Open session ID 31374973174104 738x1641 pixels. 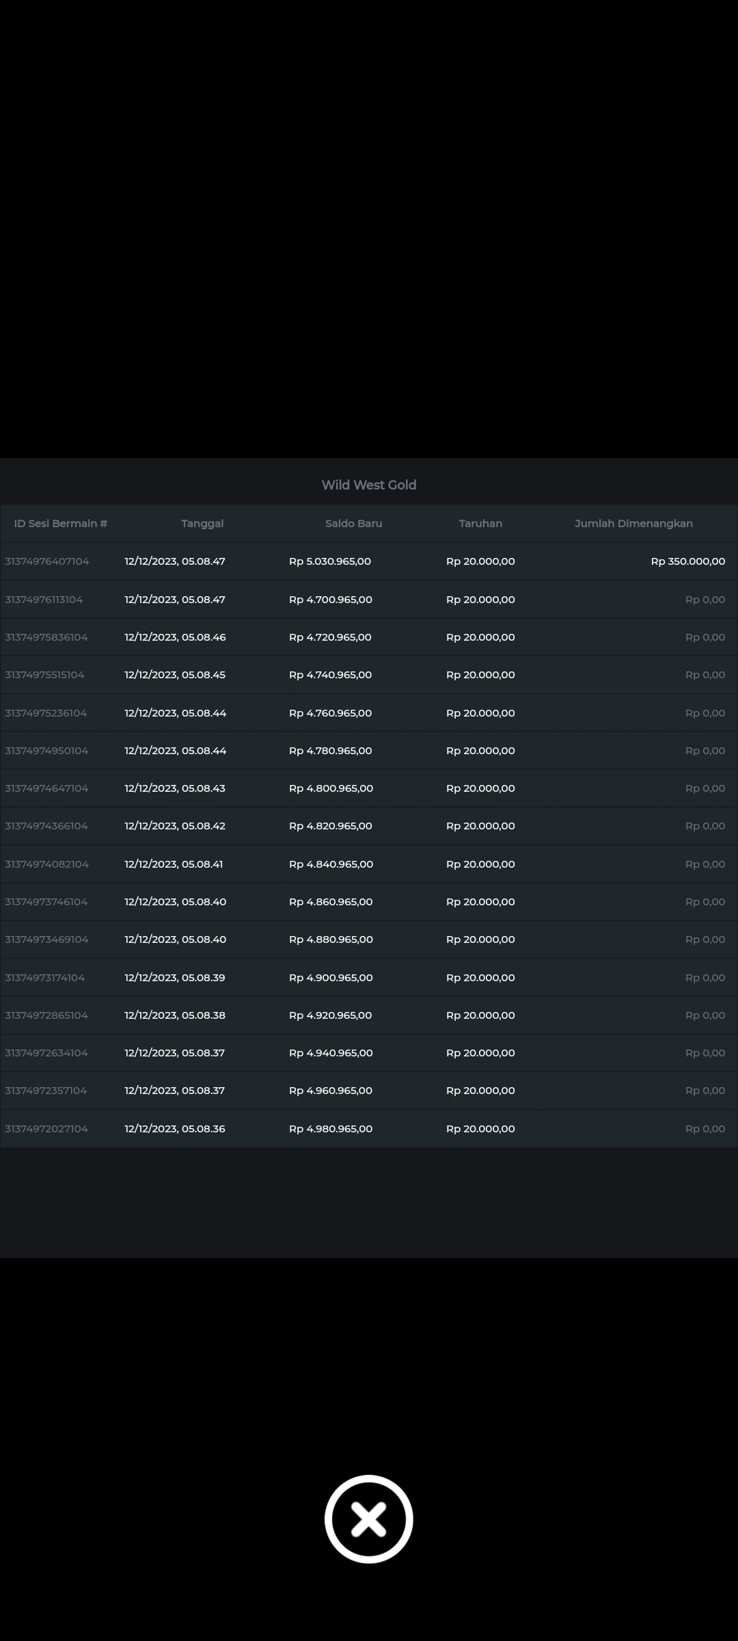click(x=45, y=978)
